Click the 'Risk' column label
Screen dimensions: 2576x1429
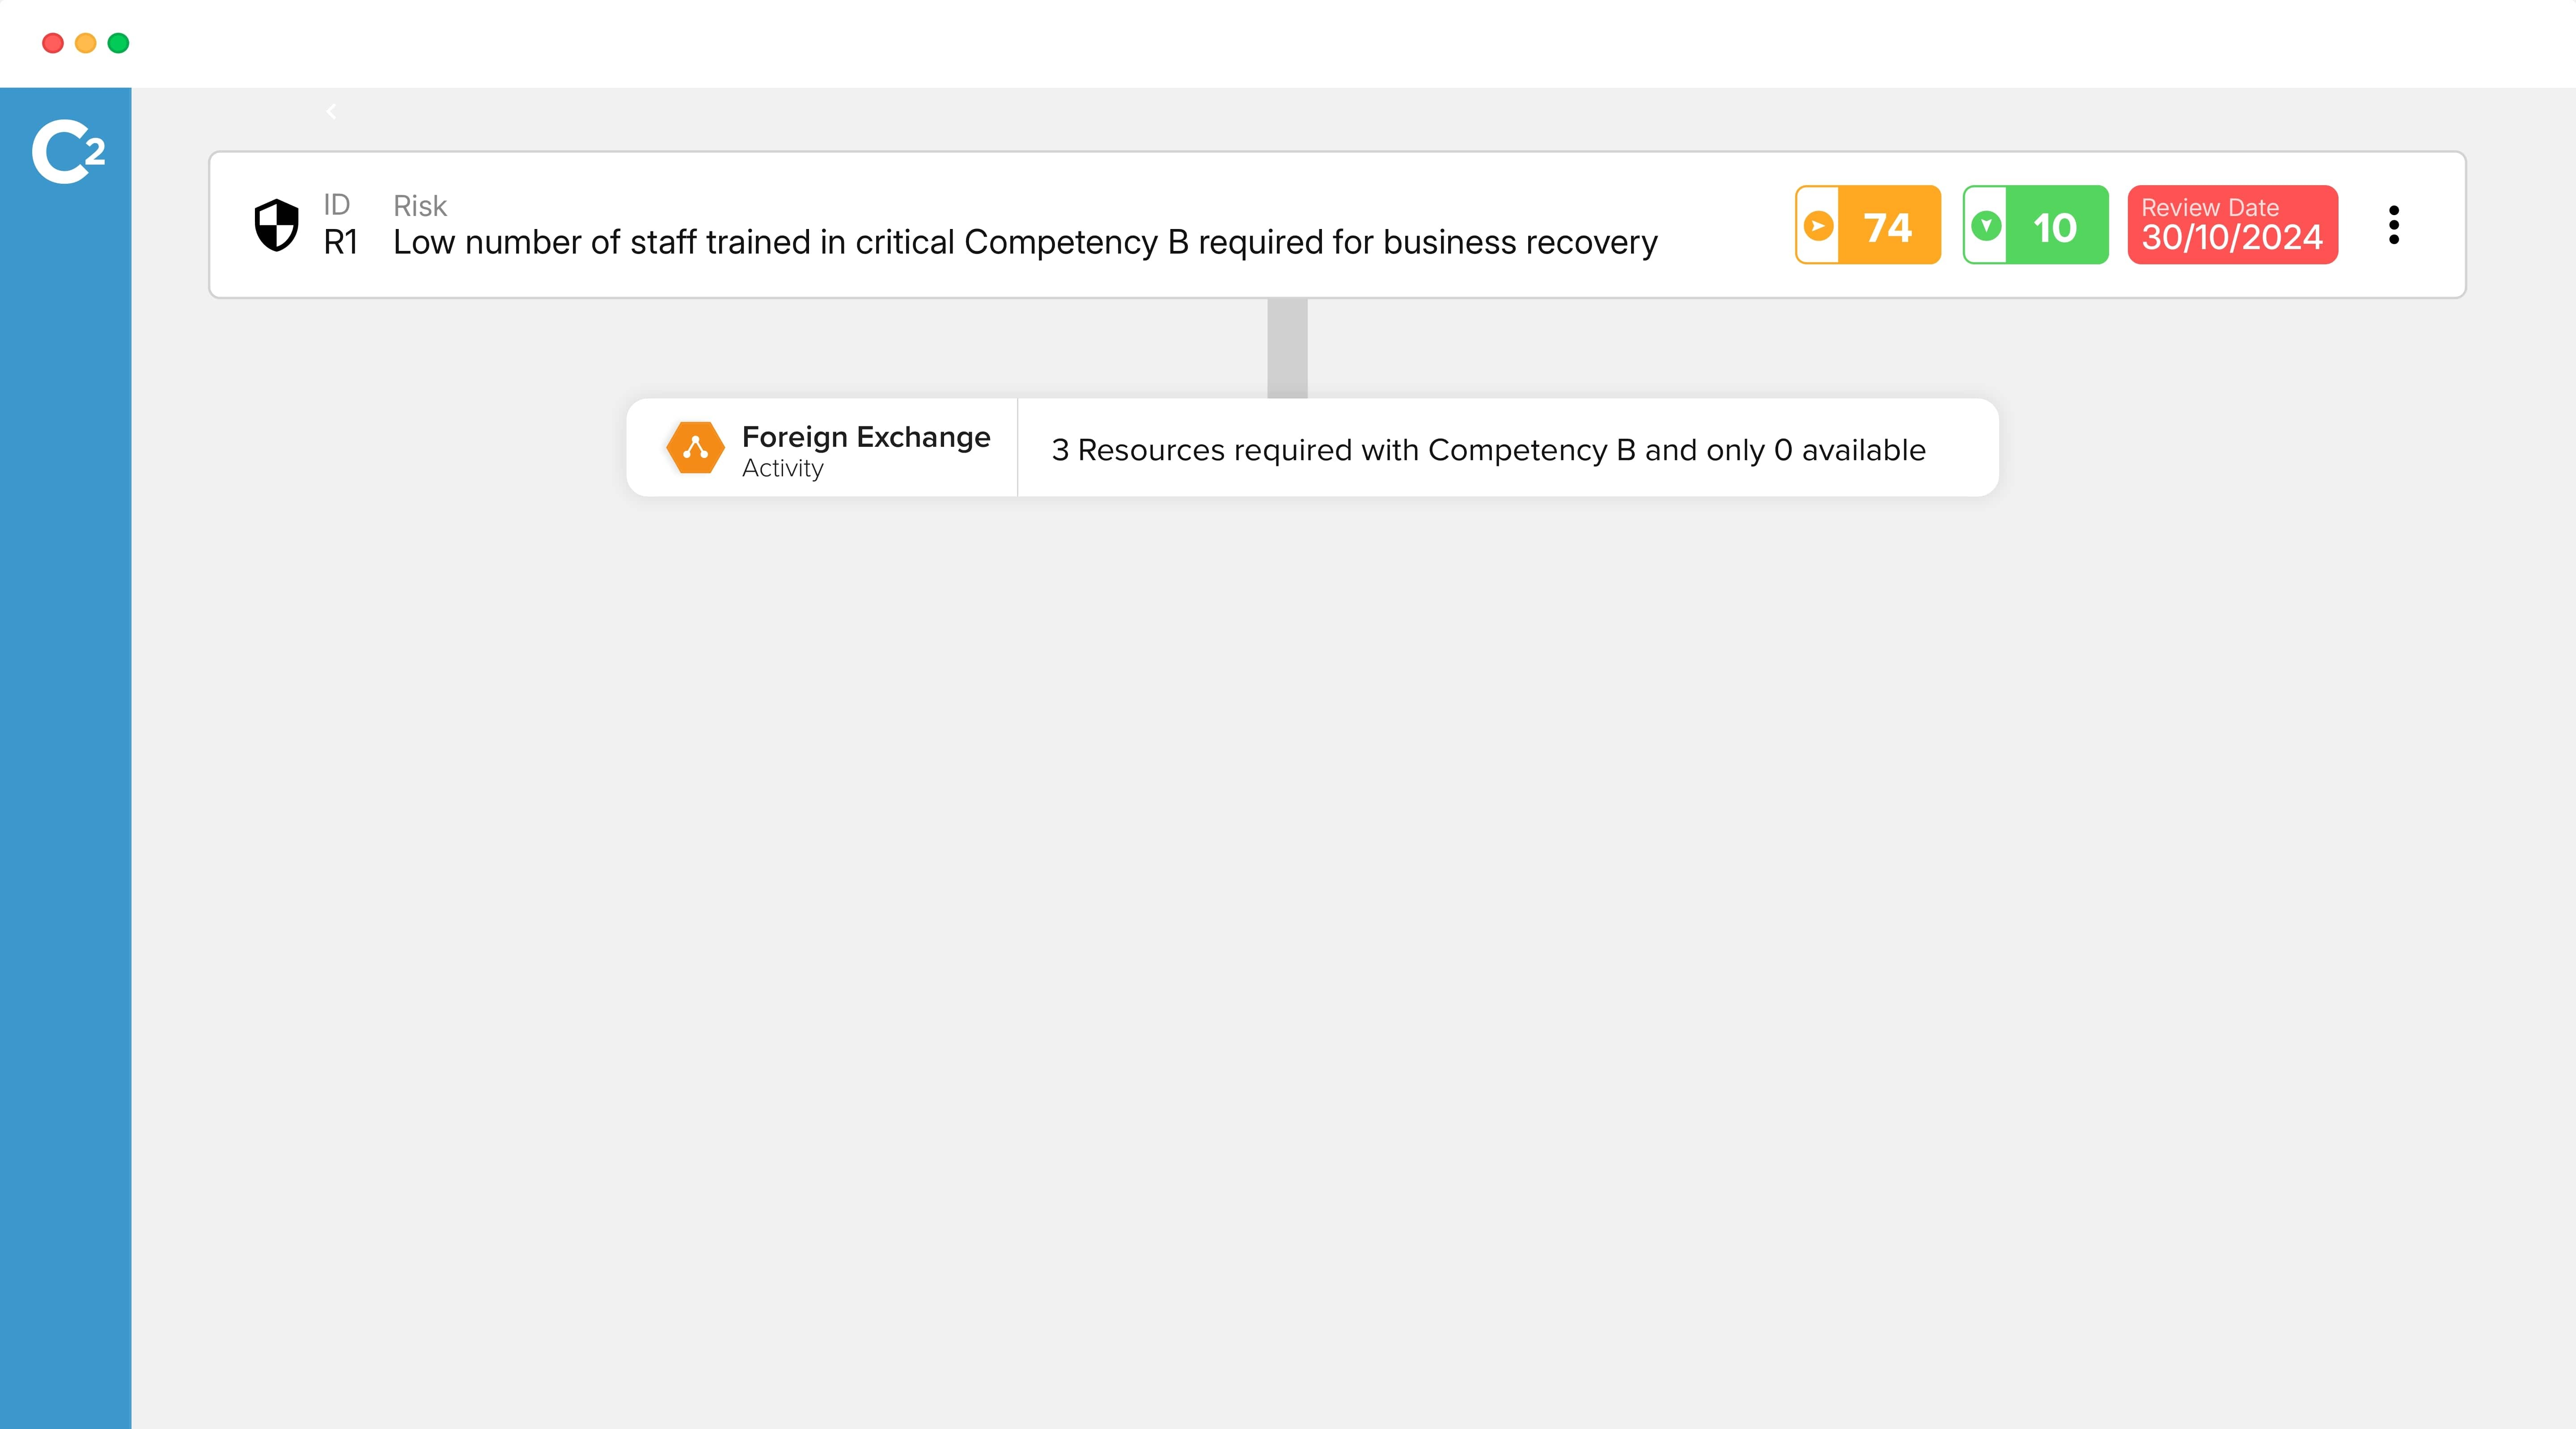[420, 206]
